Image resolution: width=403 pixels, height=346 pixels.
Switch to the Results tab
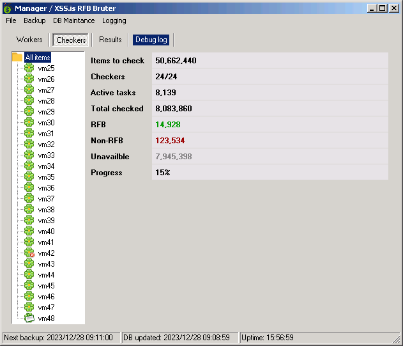click(110, 40)
